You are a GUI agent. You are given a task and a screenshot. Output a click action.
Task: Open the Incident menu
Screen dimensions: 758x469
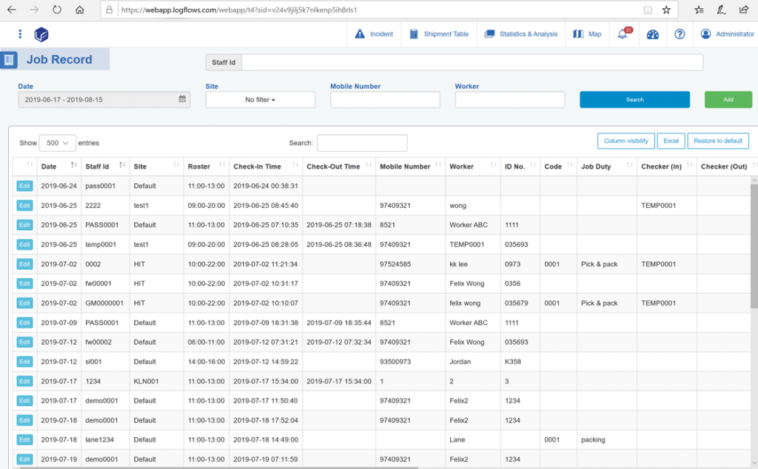tap(374, 34)
